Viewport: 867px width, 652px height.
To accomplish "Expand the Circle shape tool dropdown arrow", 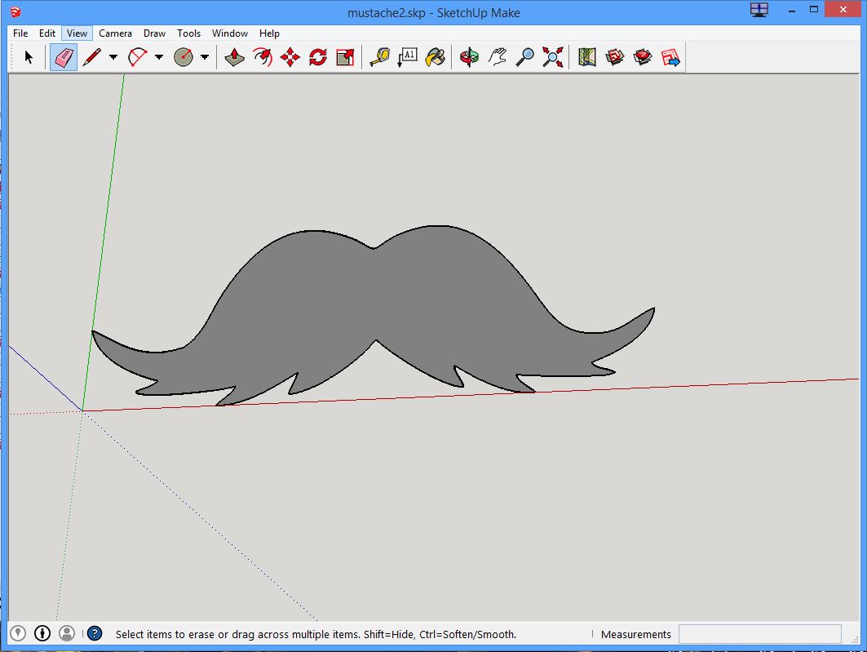I will click(x=205, y=57).
